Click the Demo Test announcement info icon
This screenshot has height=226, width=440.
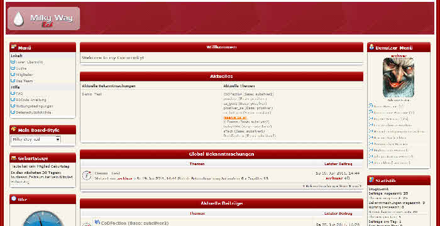coord(87,175)
